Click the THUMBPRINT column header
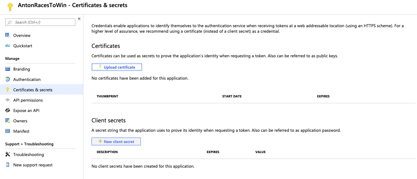417x179 pixels. (107, 96)
